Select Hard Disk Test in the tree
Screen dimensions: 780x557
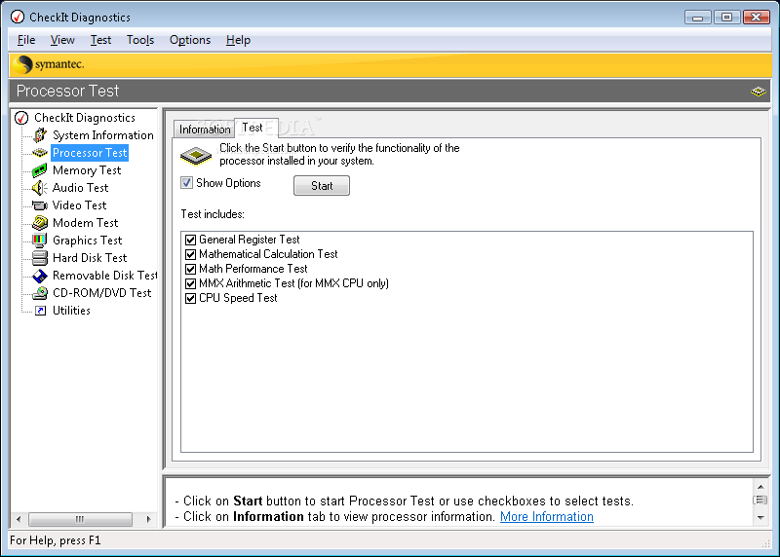point(90,258)
